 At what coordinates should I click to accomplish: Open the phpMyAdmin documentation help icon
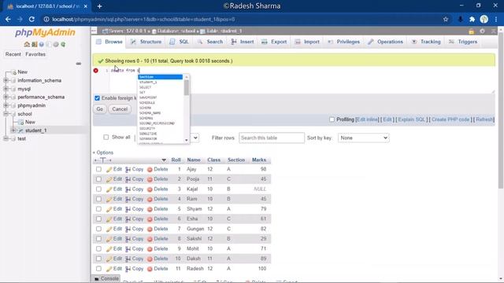[x=42, y=44]
